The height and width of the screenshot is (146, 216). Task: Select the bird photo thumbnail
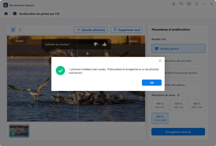(19, 131)
